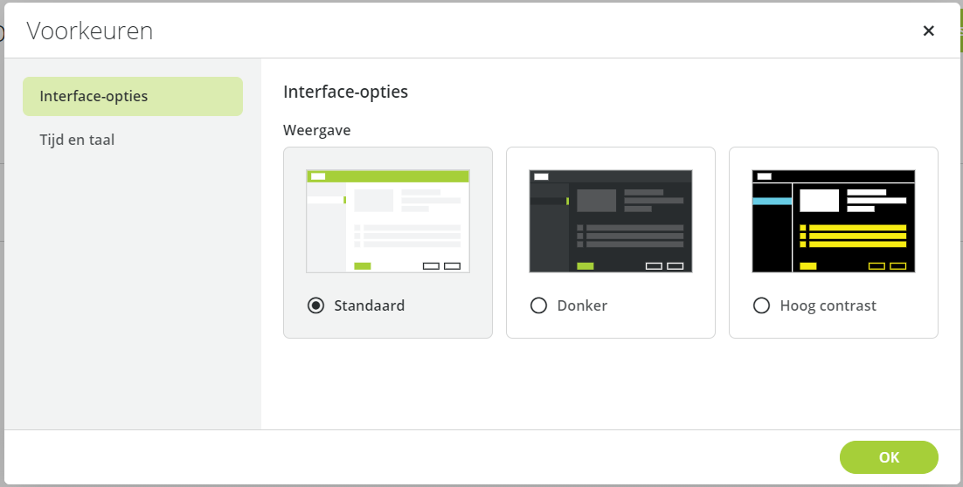This screenshot has height=487, width=963.
Task: Click the Voorkeuren dialog title
Action: click(x=90, y=31)
